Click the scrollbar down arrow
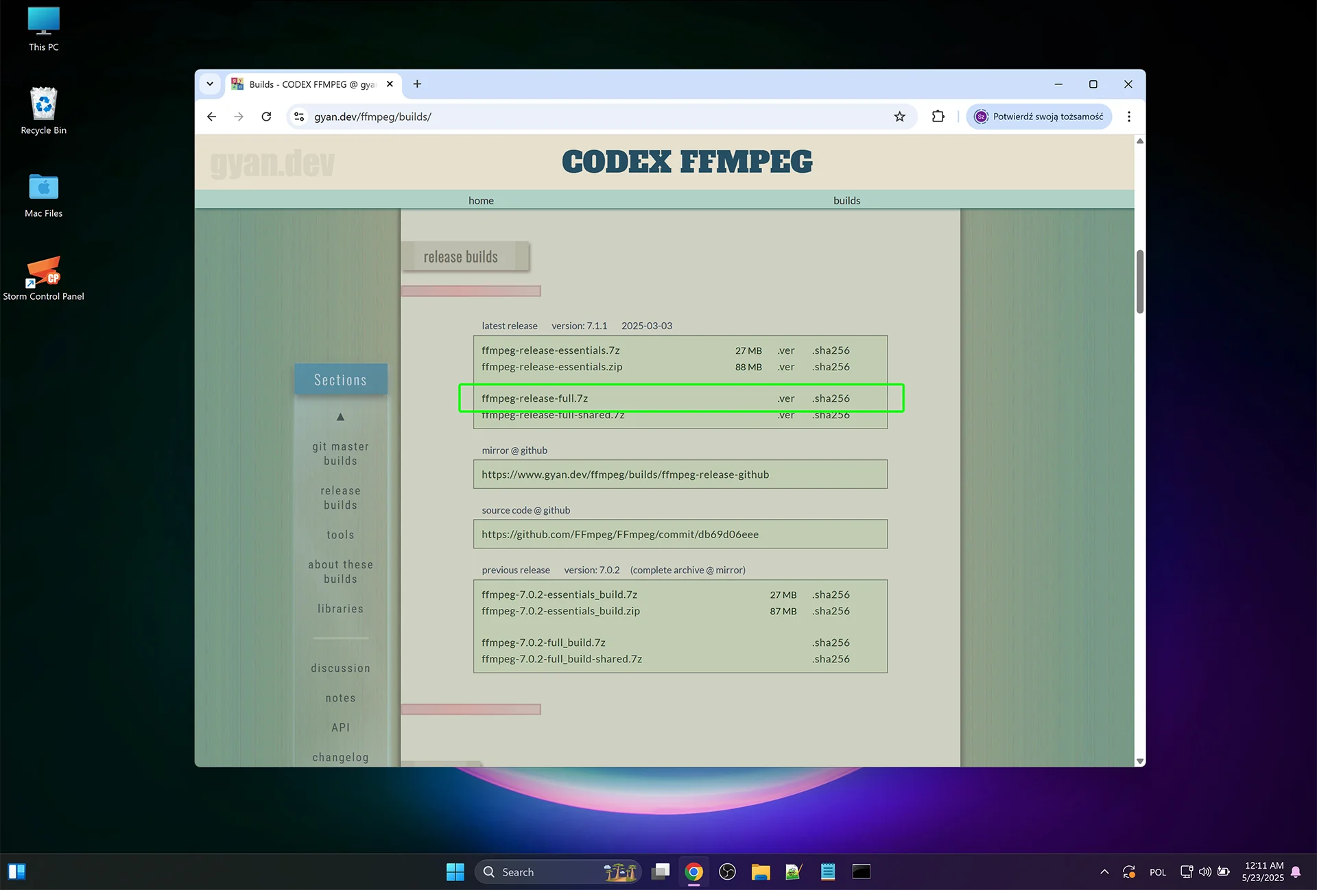 pyautogui.click(x=1140, y=761)
